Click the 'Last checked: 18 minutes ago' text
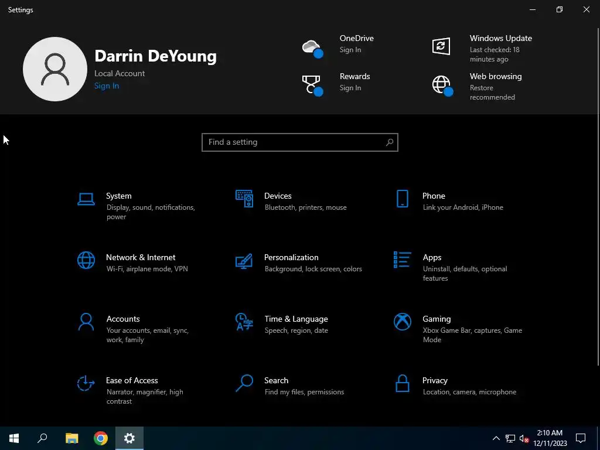600x450 pixels. (x=495, y=54)
